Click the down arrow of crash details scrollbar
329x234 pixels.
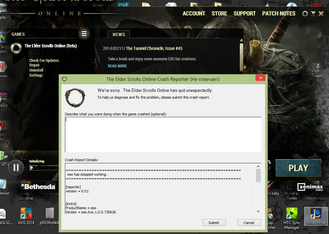click(258, 211)
